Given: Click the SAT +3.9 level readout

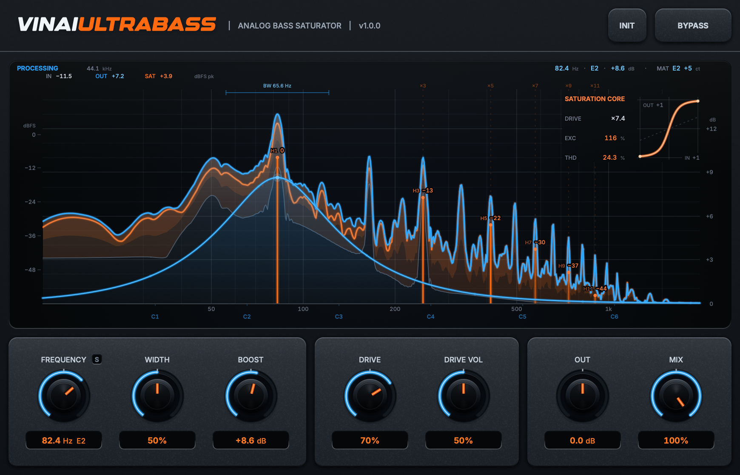Looking at the screenshot, I should point(159,76).
